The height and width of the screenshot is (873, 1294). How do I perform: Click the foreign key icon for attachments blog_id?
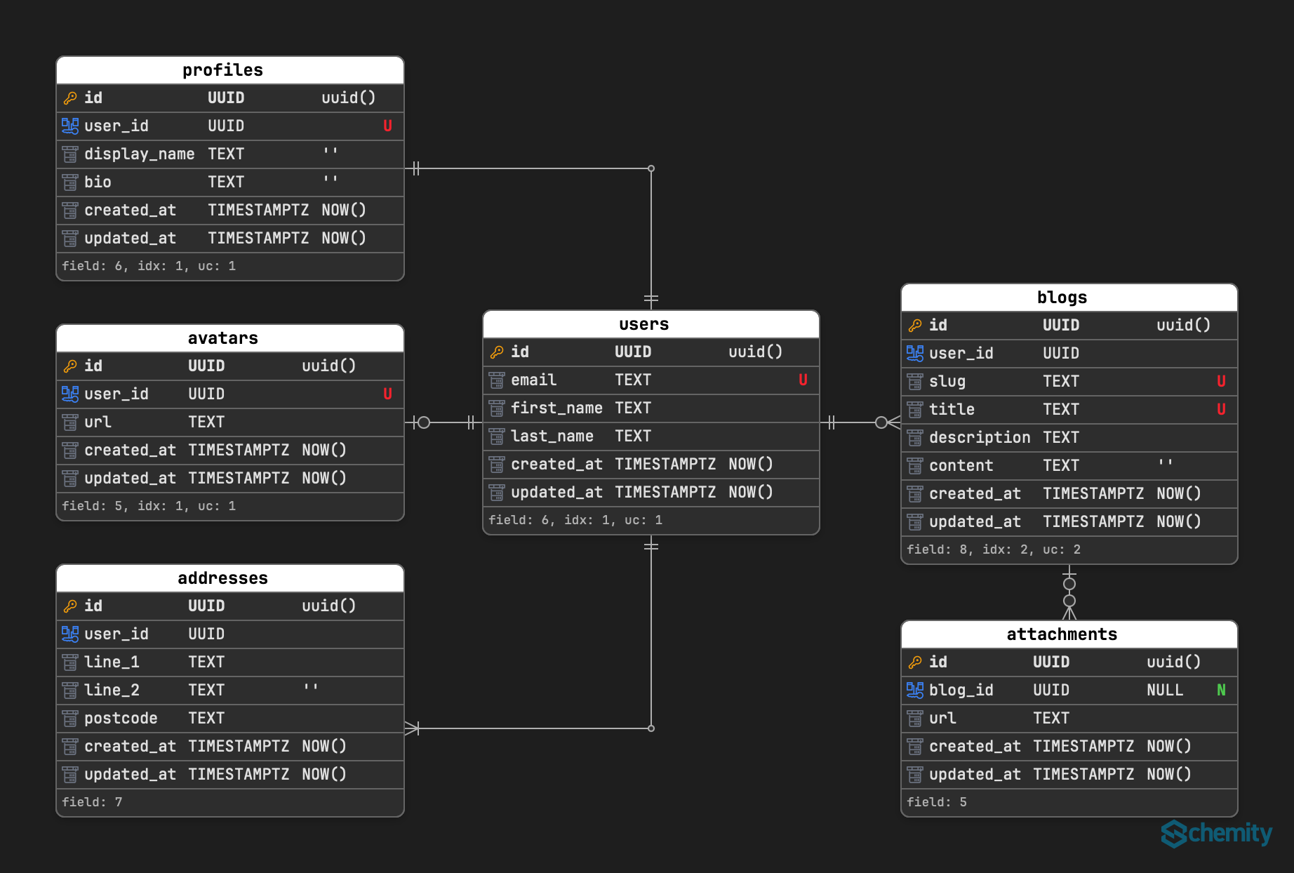click(915, 691)
